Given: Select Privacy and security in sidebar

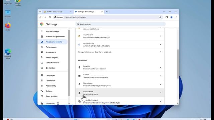Looking at the screenshot, I should coord(52,42).
